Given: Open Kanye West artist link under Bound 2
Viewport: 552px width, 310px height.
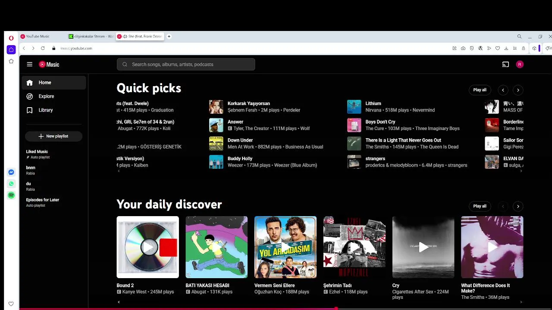Looking at the screenshot, I should 135,291.
